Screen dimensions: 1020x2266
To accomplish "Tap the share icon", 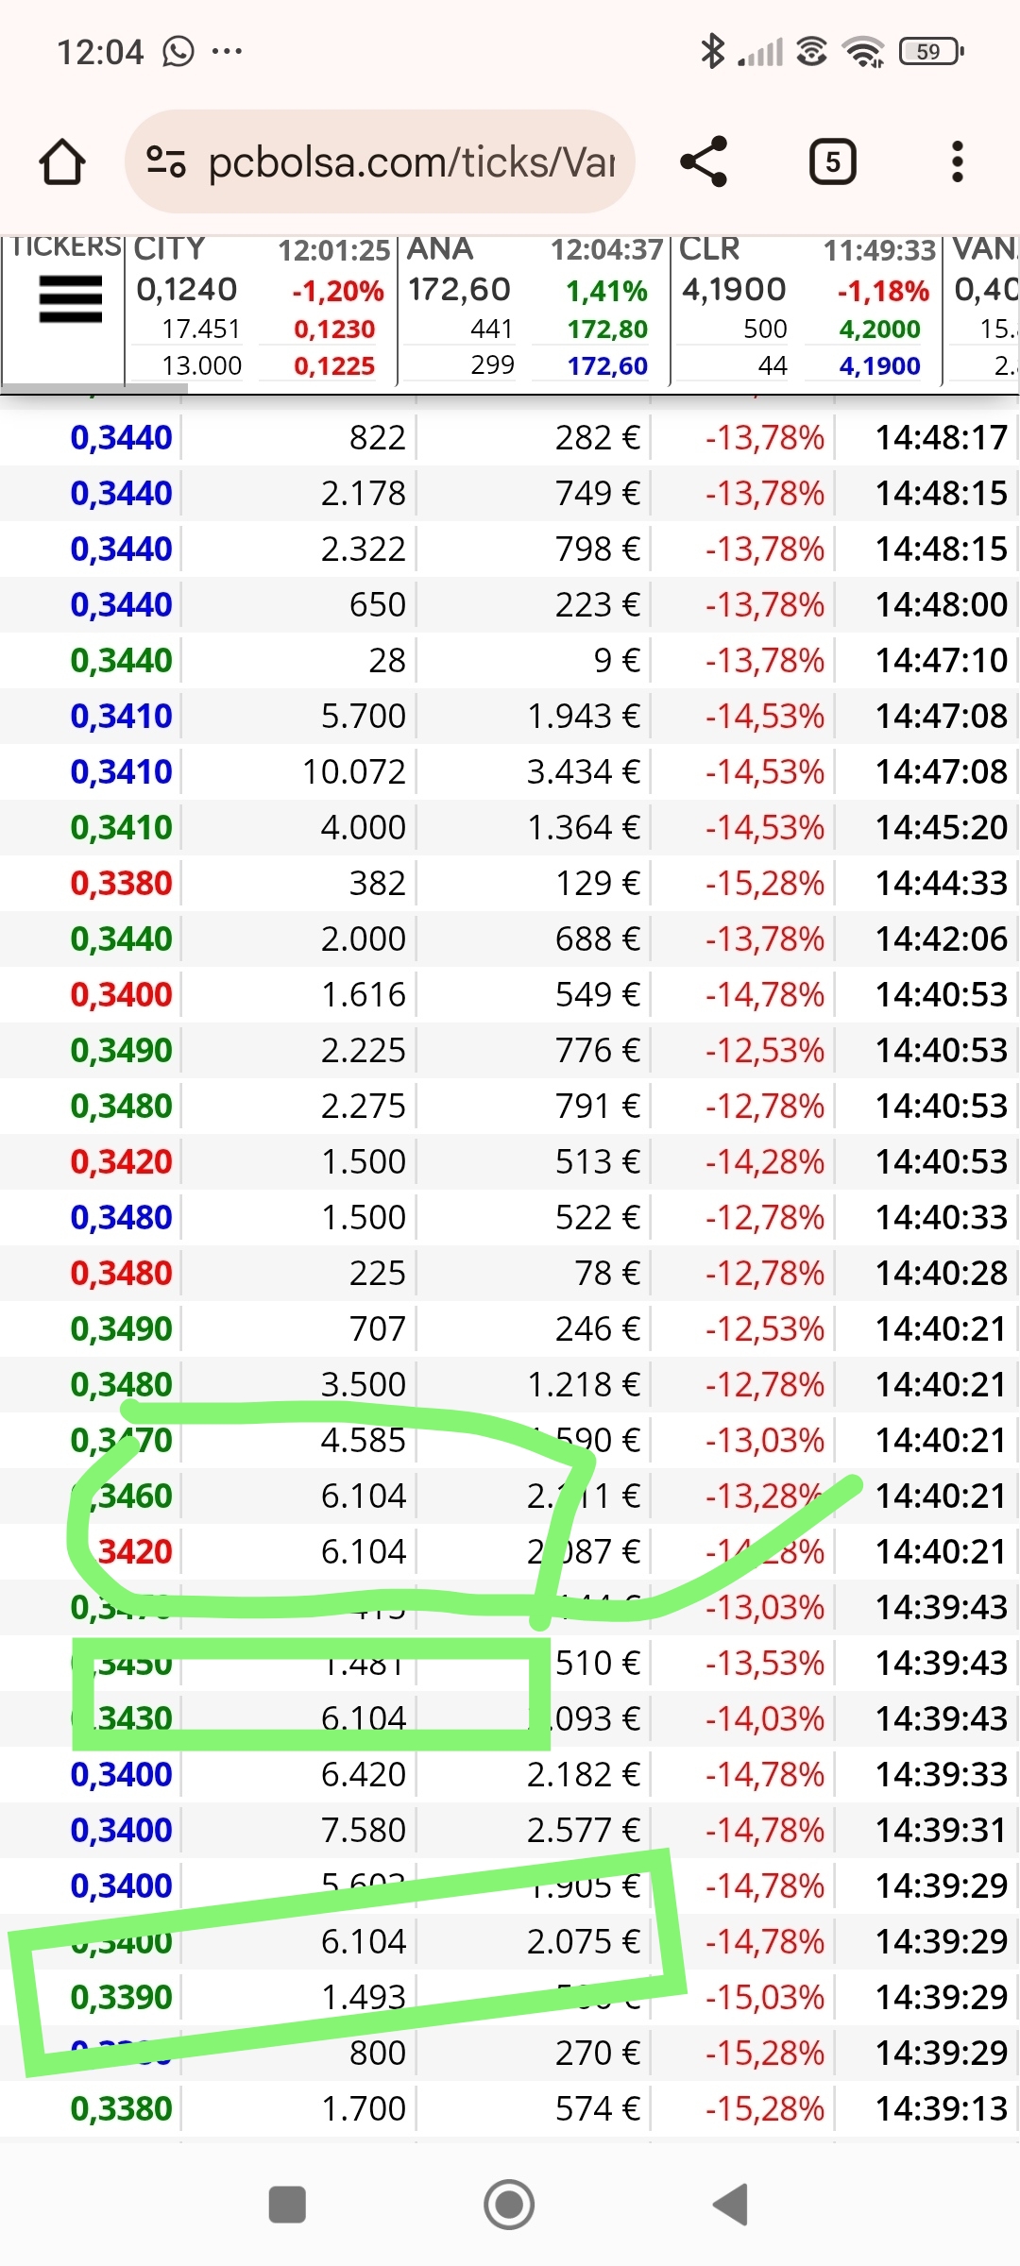I will [x=705, y=161].
